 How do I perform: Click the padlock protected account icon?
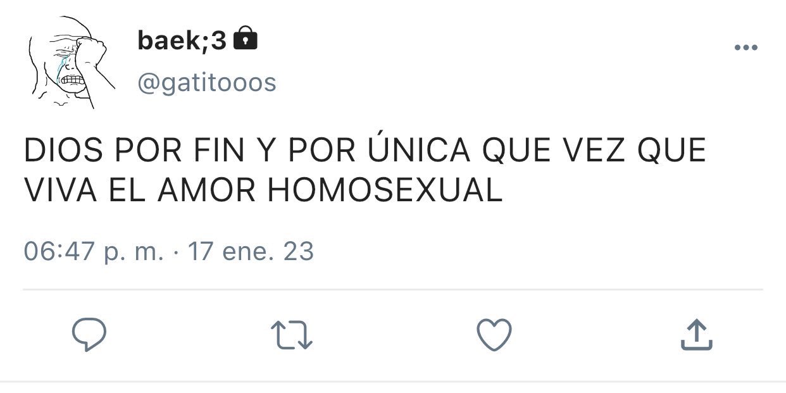[x=246, y=39]
